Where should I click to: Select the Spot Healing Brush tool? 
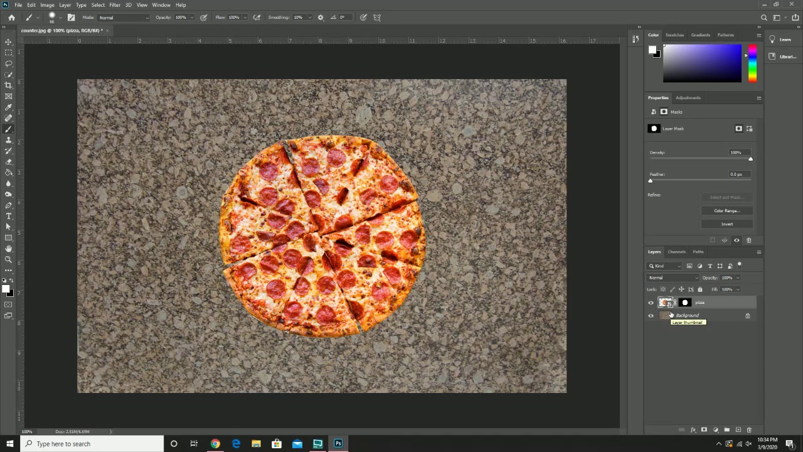8,118
